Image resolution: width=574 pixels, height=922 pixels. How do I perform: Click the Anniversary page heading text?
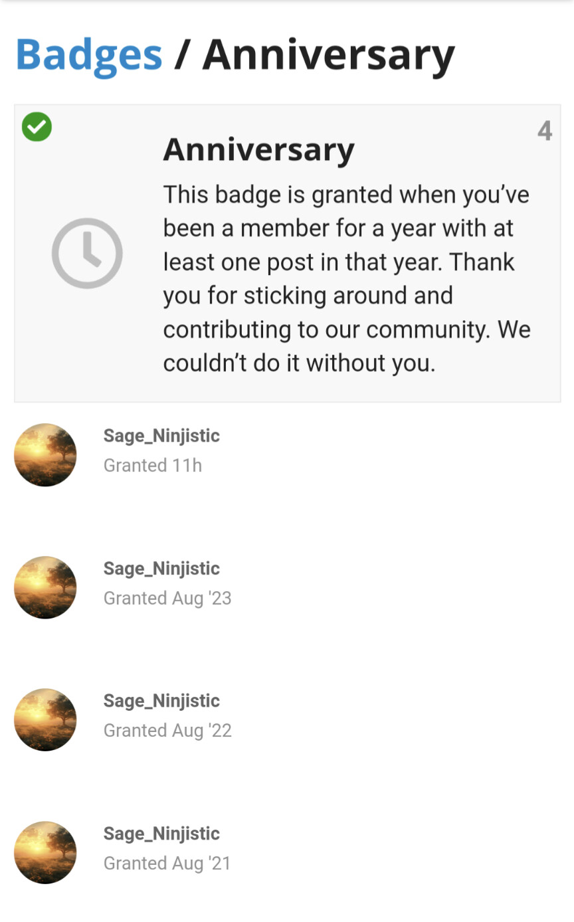point(328,54)
